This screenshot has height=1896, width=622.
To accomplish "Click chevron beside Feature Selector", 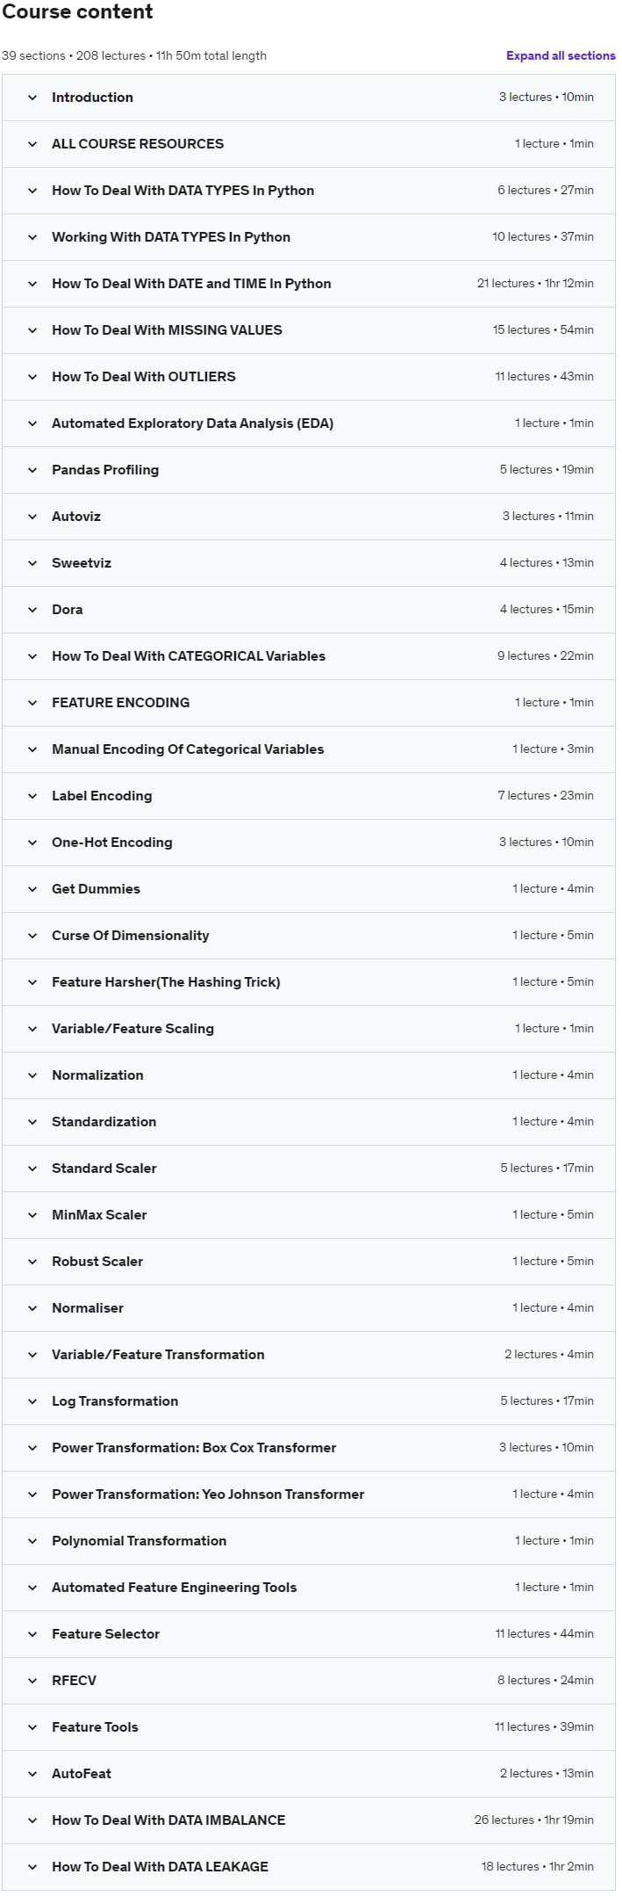I will click(x=32, y=1634).
